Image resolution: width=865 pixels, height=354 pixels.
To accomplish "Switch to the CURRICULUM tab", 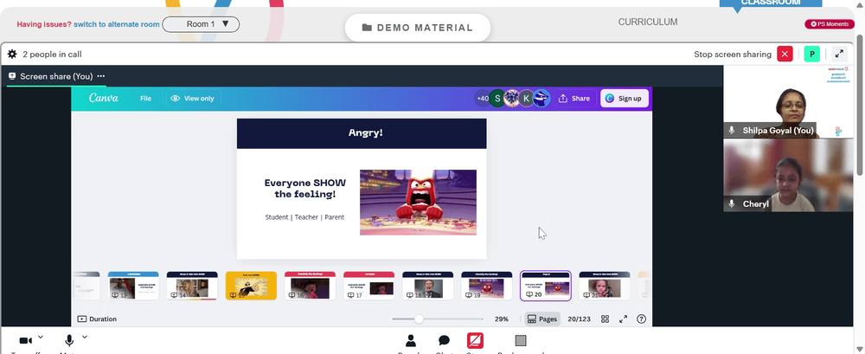I will coord(648,23).
